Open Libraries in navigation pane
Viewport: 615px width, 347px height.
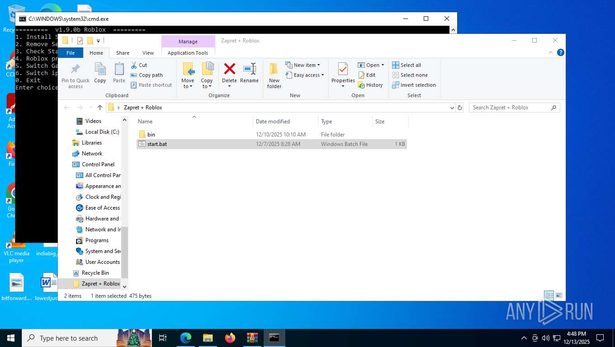[x=92, y=143]
